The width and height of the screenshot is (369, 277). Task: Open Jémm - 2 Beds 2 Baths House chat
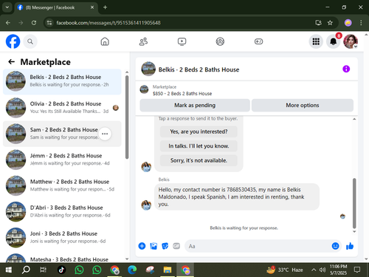coord(62,160)
